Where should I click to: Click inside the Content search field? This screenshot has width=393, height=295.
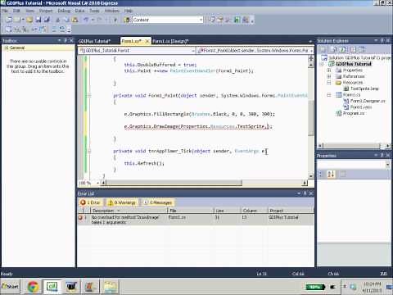tap(165, 20)
